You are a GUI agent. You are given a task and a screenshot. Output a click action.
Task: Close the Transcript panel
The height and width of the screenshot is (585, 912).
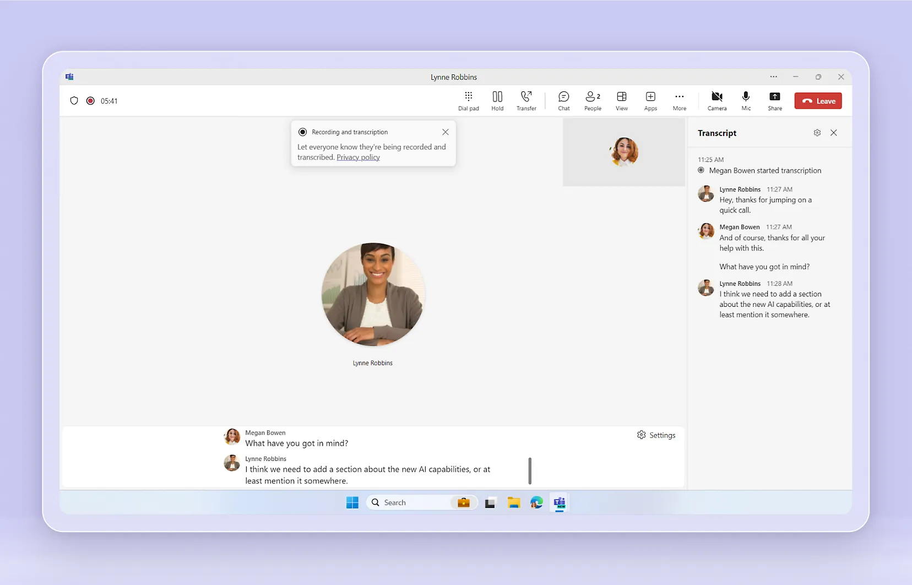pyautogui.click(x=834, y=133)
